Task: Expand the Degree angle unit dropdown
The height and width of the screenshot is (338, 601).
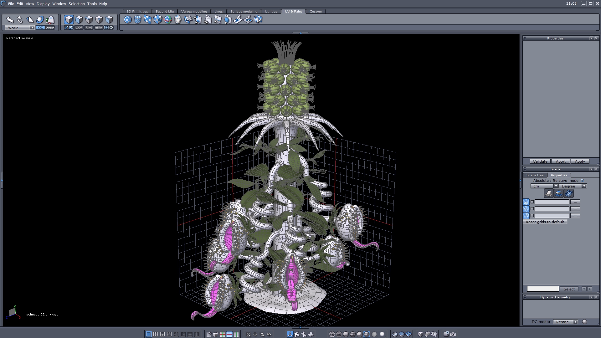Action: [x=584, y=186]
